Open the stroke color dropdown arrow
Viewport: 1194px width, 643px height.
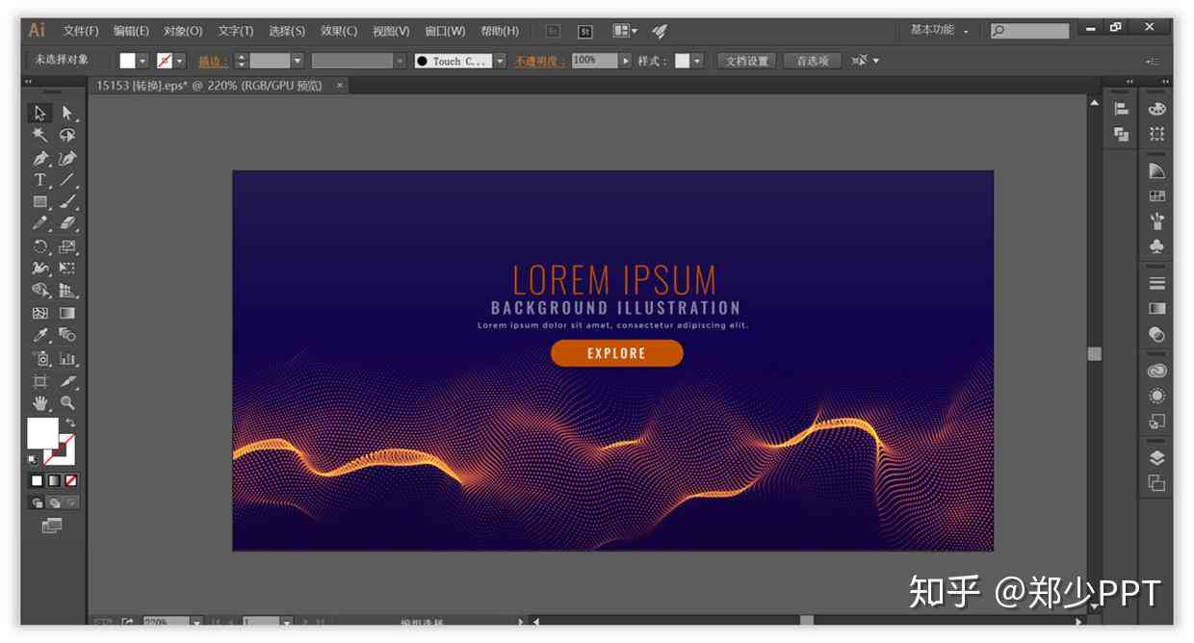pos(180,61)
